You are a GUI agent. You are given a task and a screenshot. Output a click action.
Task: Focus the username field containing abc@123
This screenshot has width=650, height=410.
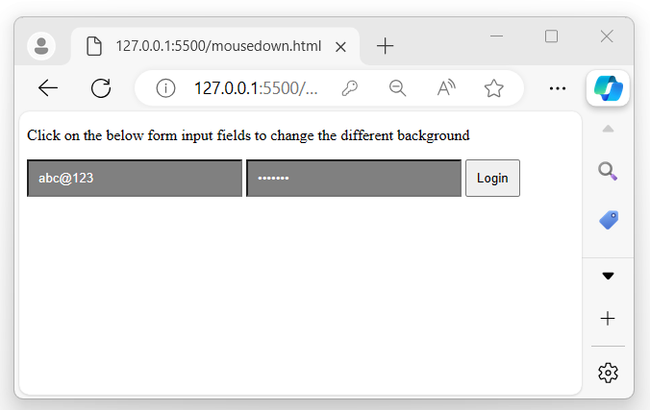135,179
